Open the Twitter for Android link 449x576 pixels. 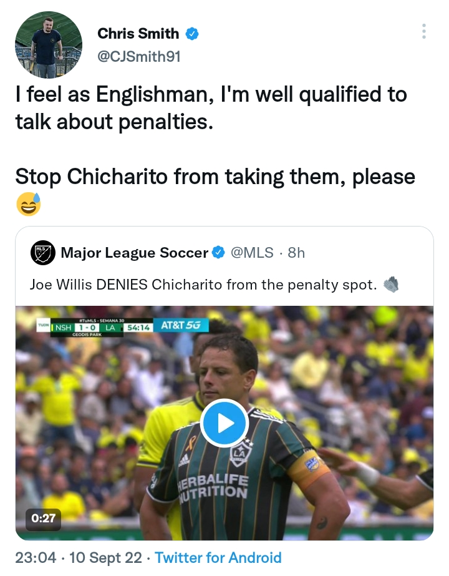coord(220,557)
